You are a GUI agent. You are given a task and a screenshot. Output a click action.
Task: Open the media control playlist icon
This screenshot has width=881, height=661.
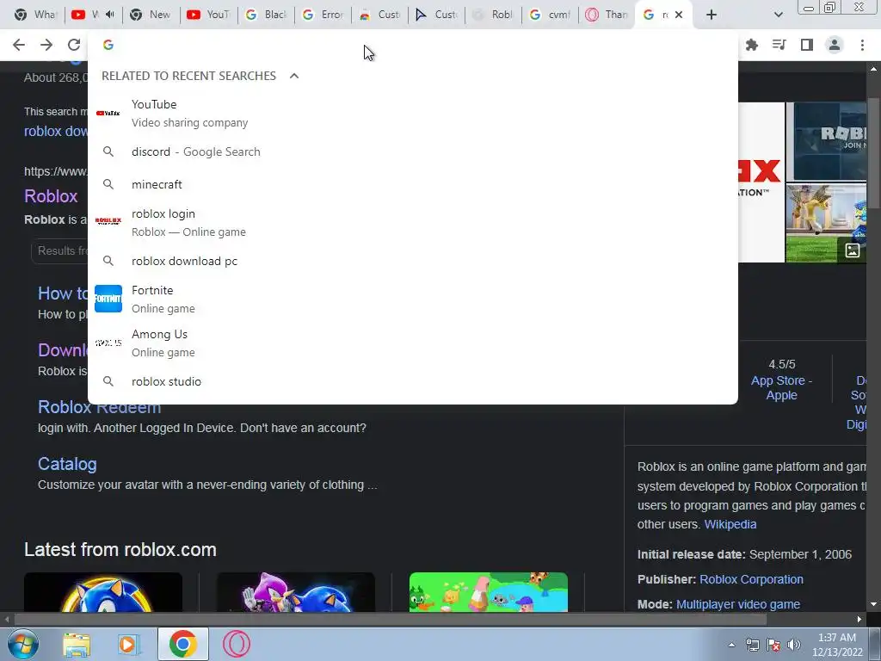click(779, 45)
